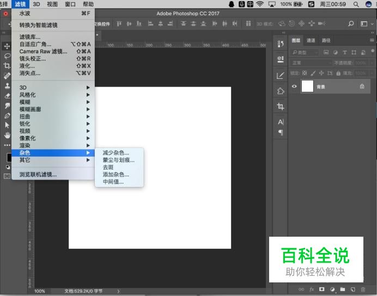Switch to the 路径 tab
Image resolution: width=377 pixels, height=296 pixels.
click(x=326, y=40)
